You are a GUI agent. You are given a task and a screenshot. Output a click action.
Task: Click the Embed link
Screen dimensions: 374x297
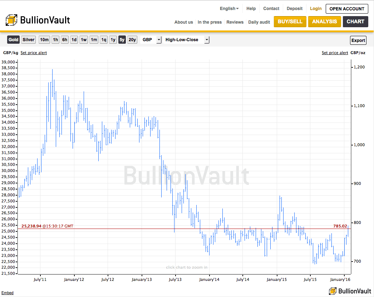click(x=8, y=293)
